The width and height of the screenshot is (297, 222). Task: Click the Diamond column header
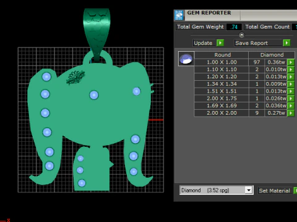[x=272, y=55]
